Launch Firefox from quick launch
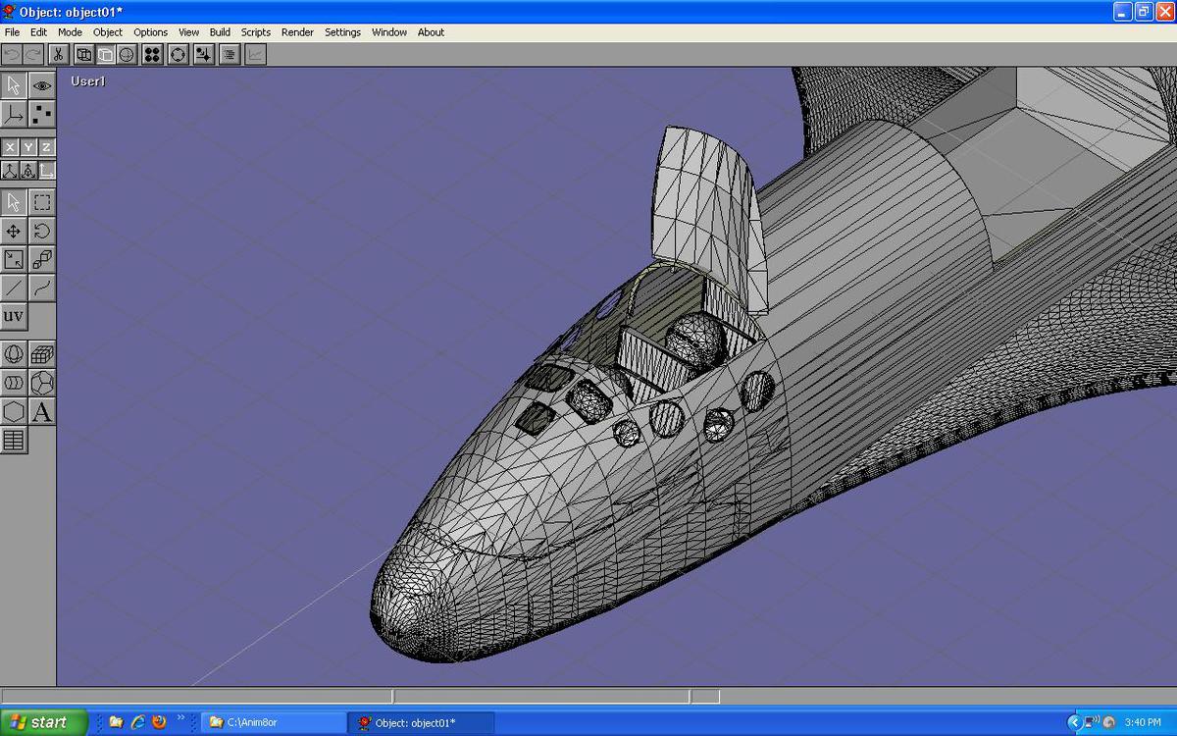 (x=159, y=722)
